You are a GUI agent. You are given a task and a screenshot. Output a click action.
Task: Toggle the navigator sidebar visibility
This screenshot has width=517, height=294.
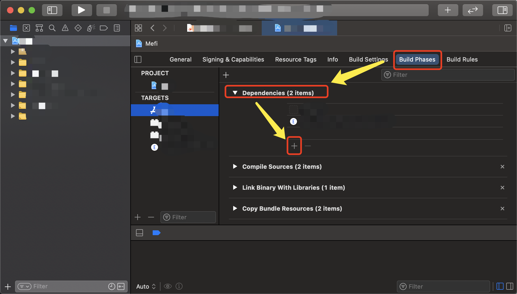point(52,10)
